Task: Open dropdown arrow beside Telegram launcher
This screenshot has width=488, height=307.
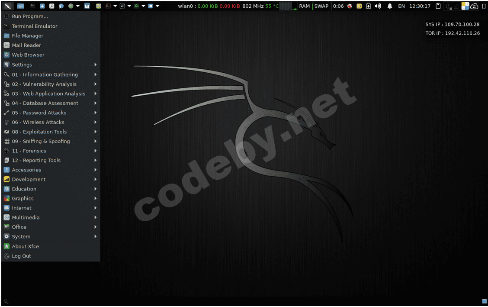Action: (157, 6)
